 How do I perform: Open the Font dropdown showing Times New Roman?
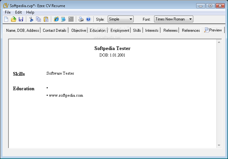(x=174, y=19)
